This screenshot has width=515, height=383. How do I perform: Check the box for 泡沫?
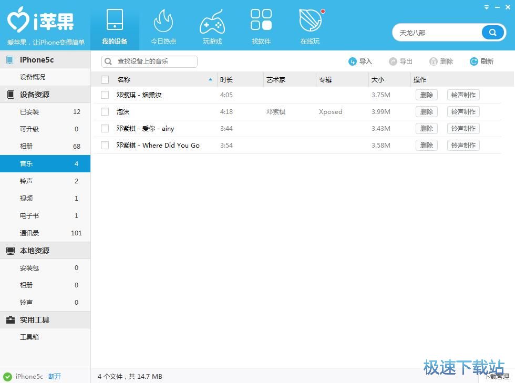pyautogui.click(x=105, y=112)
